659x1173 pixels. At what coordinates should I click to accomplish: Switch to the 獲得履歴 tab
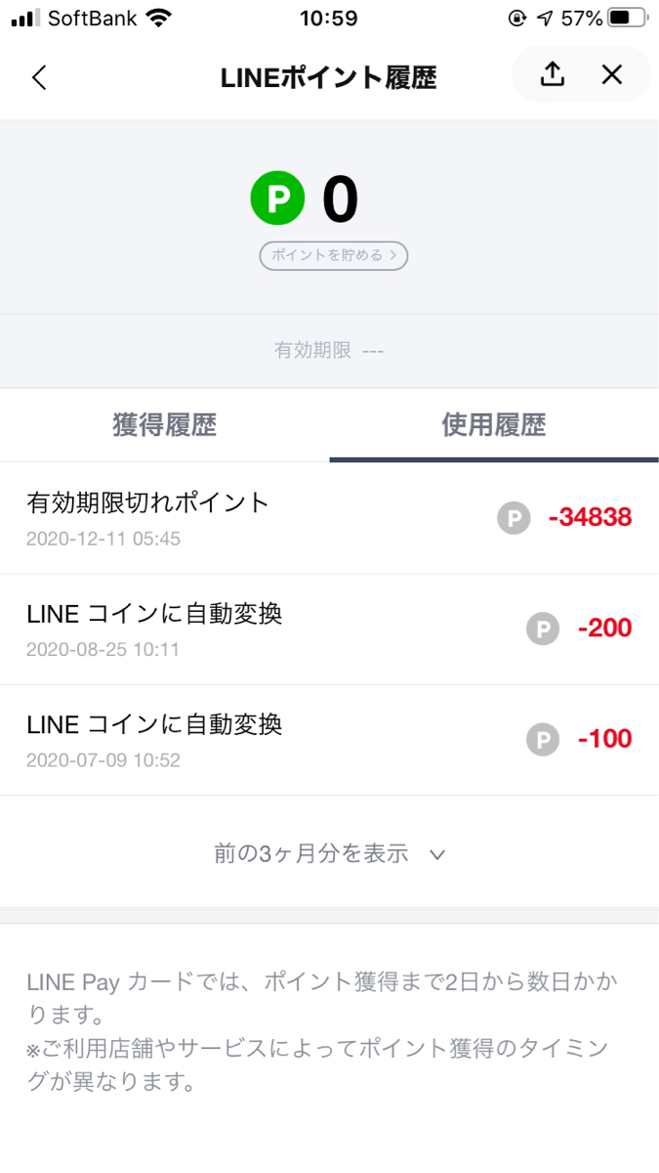point(164,425)
